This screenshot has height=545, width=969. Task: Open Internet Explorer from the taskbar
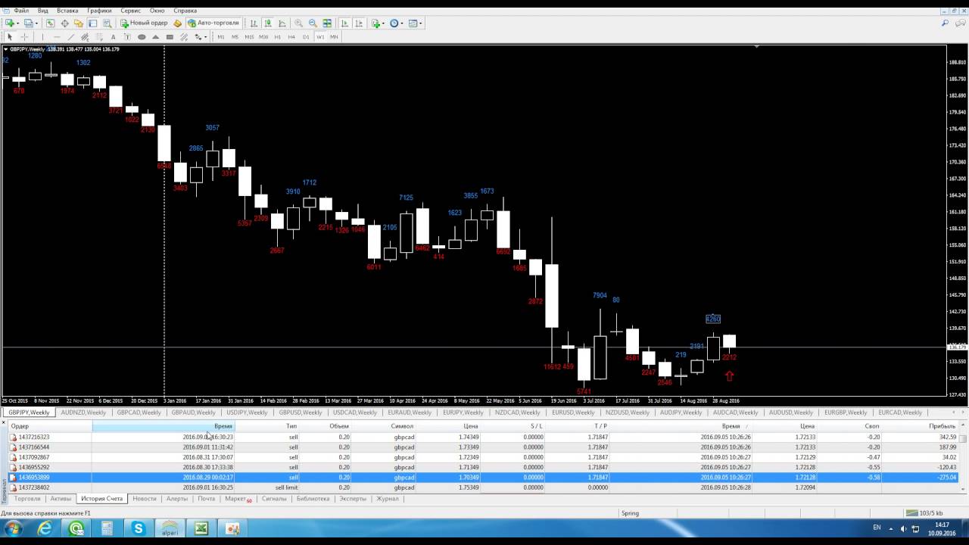tap(45, 528)
